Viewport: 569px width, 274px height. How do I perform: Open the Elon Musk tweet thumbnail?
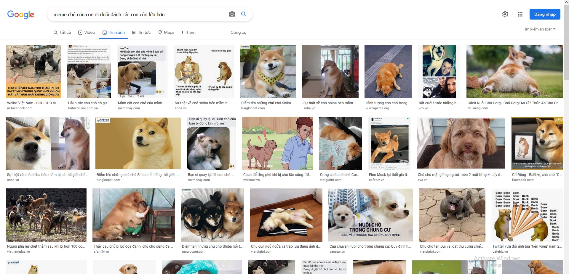tap(389, 143)
